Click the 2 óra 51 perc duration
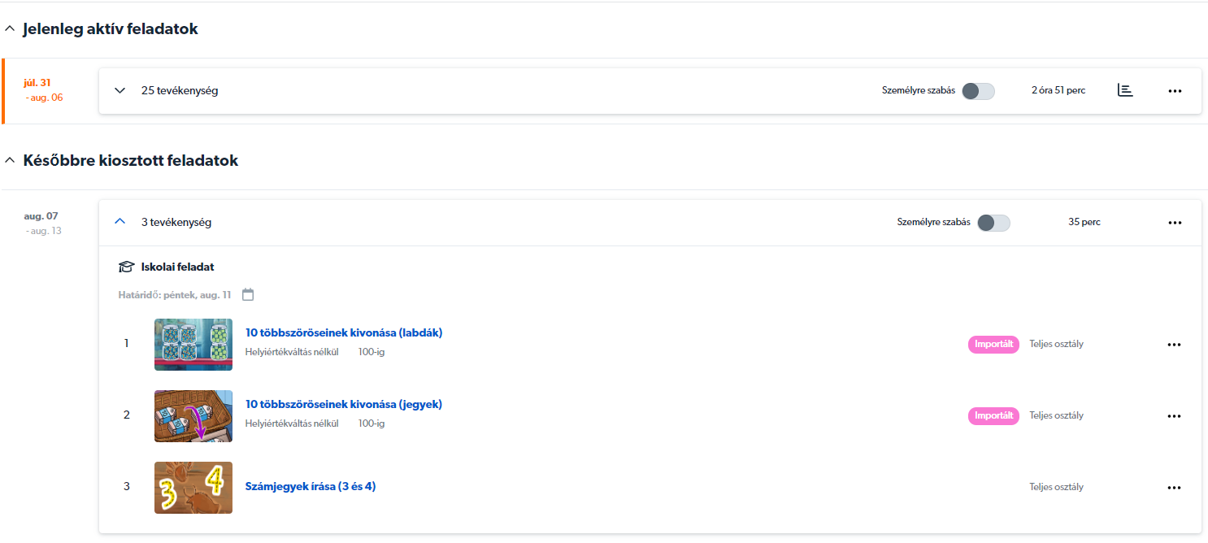Image resolution: width=1208 pixels, height=543 pixels. coord(1058,90)
